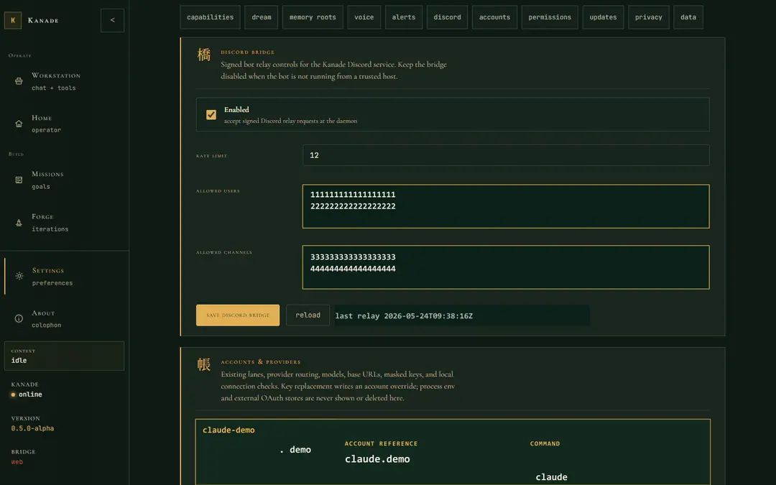Click the bridge web value
Viewport: 776px width, 485px height.
click(x=17, y=462)
